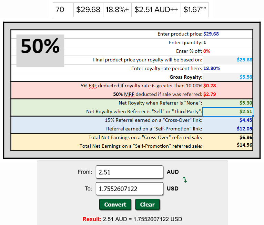
Task: Select the Net Royalty None value $5.30
Action: [227, 103]
